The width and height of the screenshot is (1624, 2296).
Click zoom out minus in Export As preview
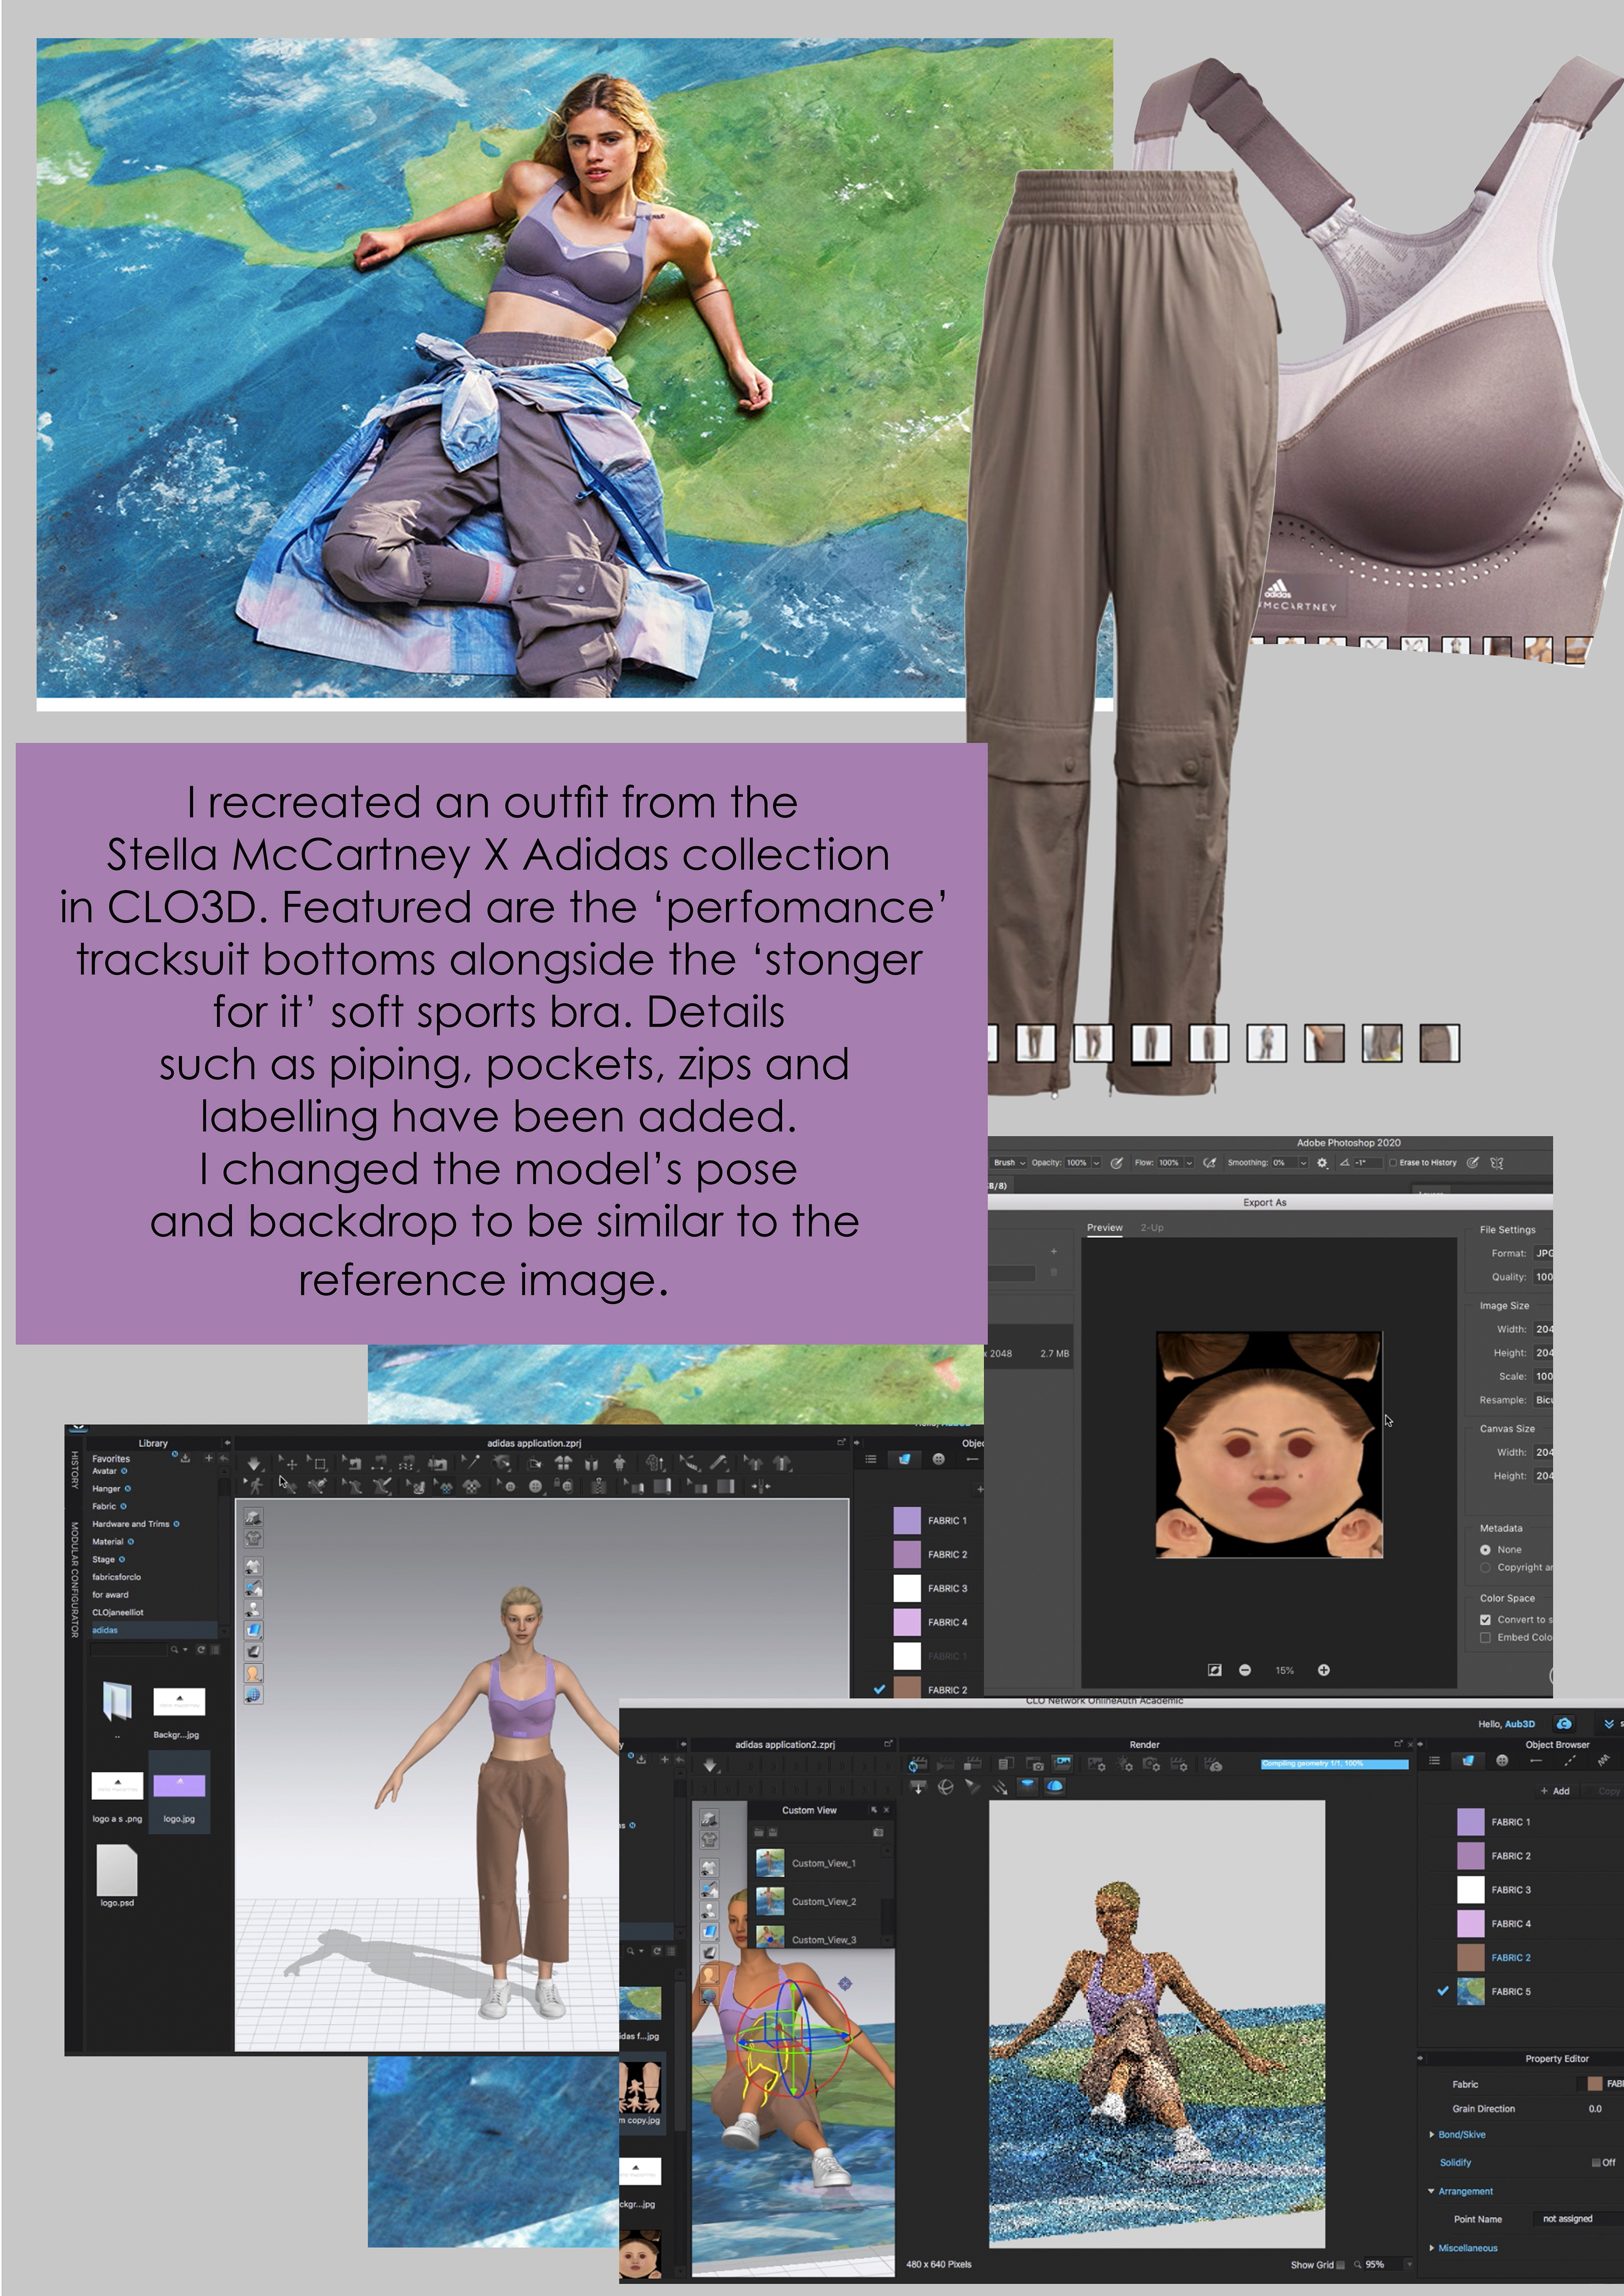point(1245,1670)
